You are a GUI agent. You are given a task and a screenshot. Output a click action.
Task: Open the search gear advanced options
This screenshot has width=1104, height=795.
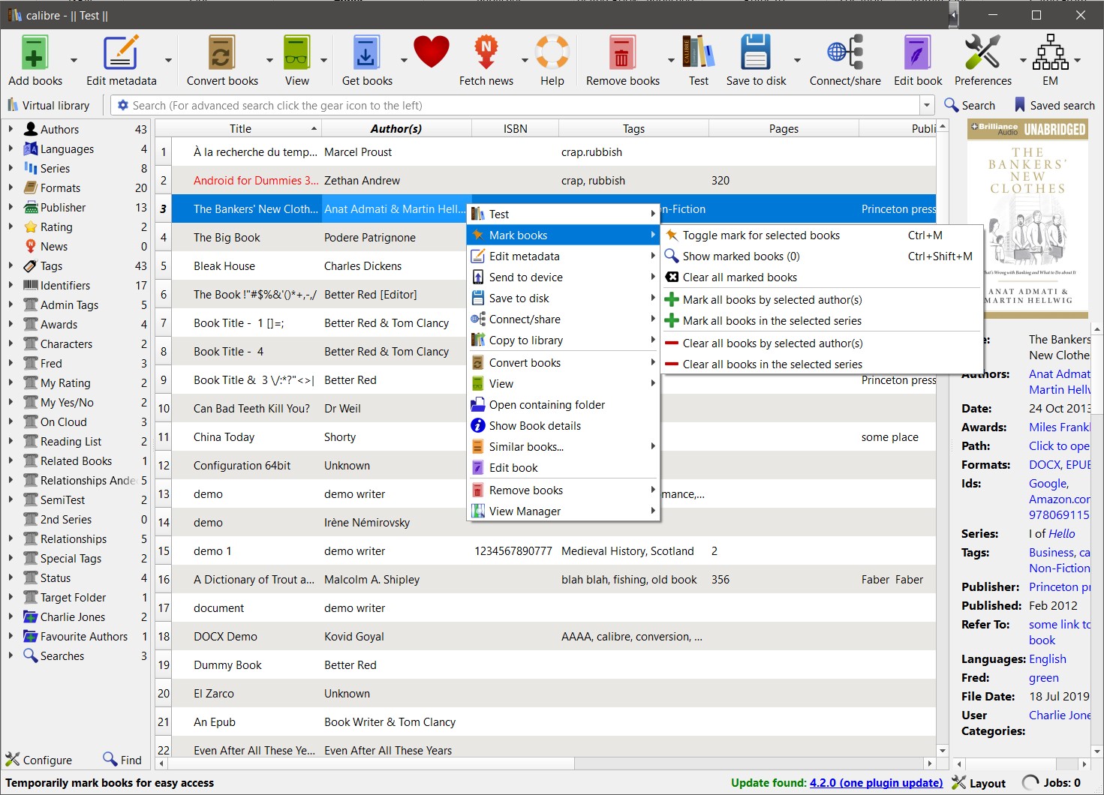point(123,106)
